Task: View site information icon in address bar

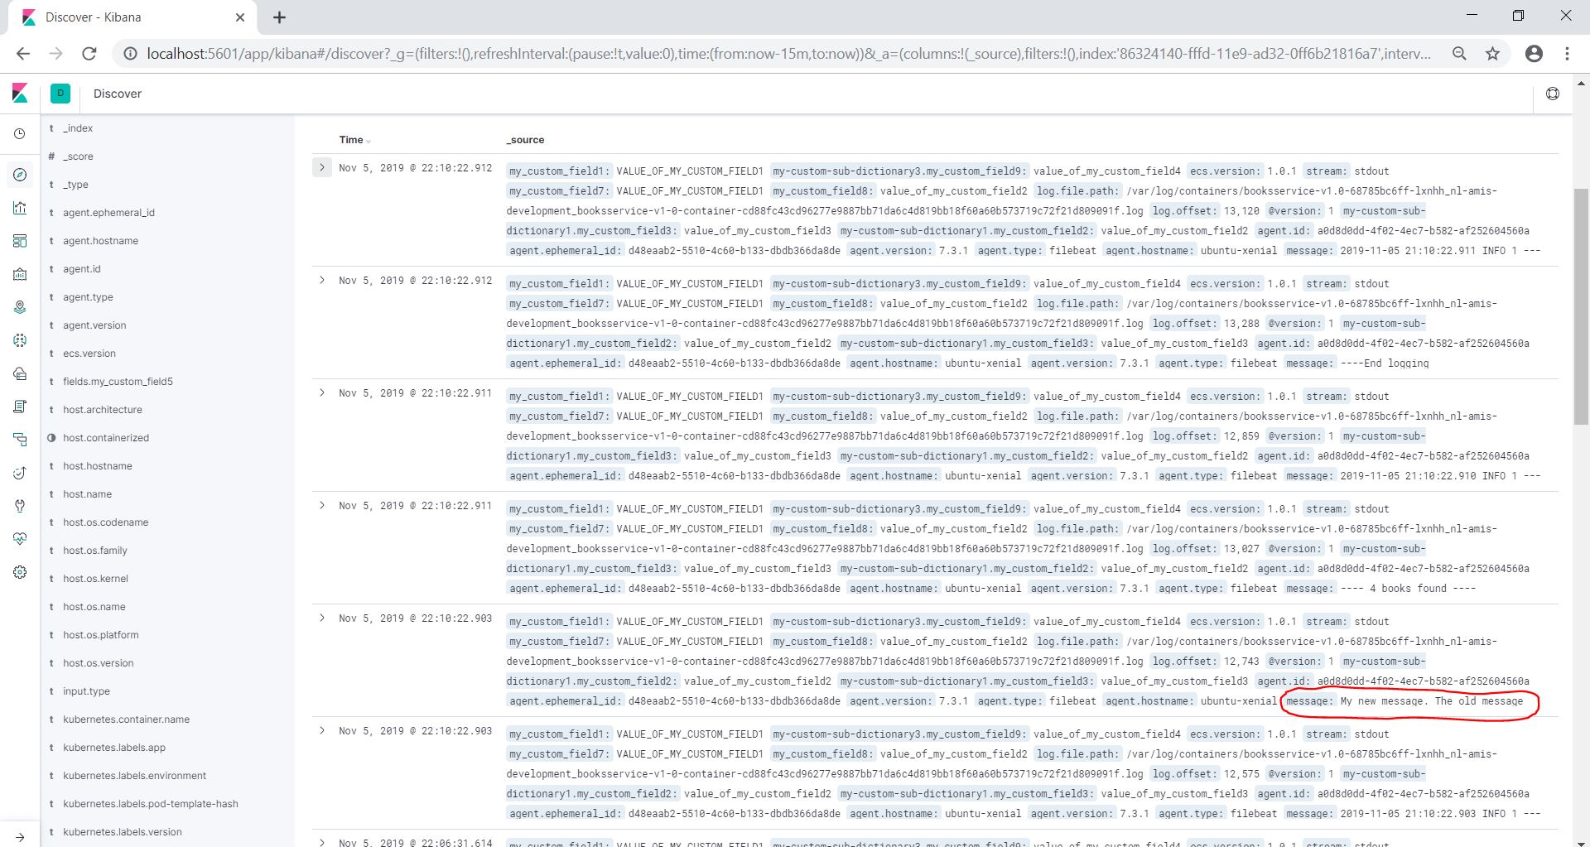Action: tap(130, 54)
